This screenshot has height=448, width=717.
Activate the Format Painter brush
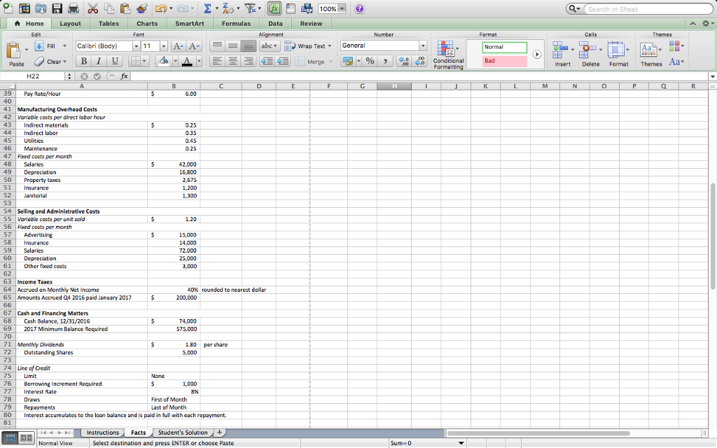tap(141, 8)
